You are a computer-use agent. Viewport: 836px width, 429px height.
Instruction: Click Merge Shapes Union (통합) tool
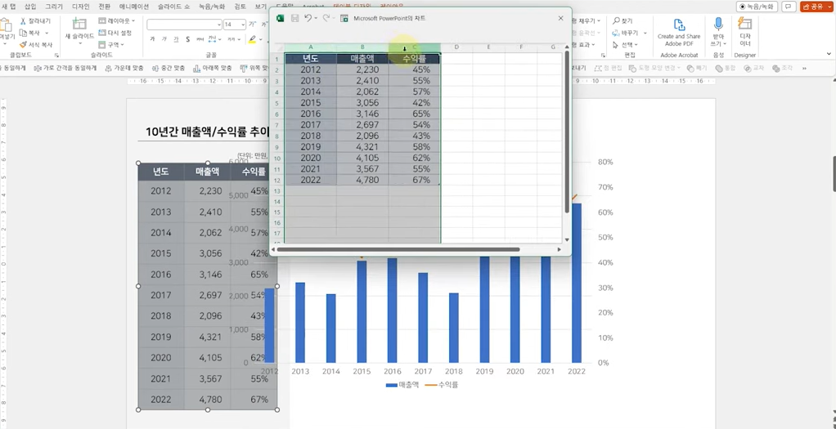[x=725, y=68]
